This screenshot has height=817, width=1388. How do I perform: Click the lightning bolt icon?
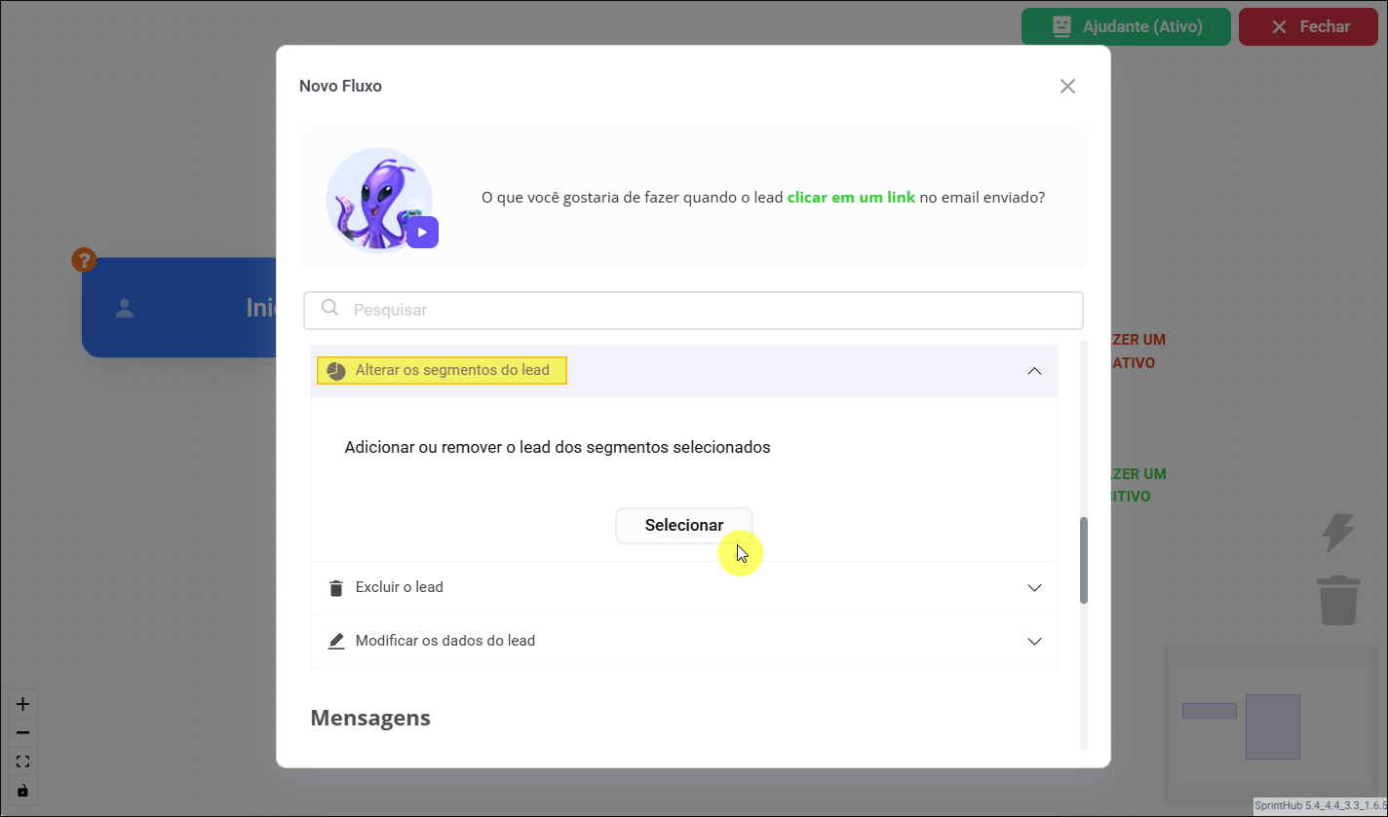[1337, 534]
